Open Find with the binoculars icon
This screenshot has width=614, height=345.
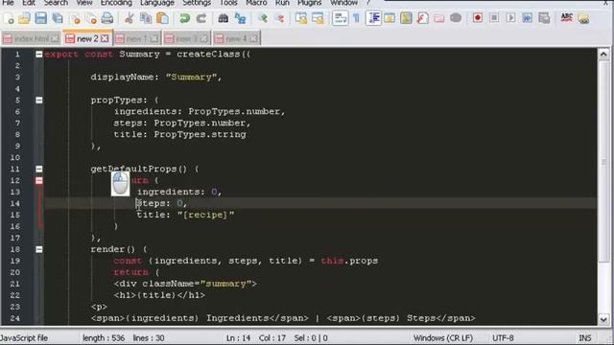tap(224, 18)
